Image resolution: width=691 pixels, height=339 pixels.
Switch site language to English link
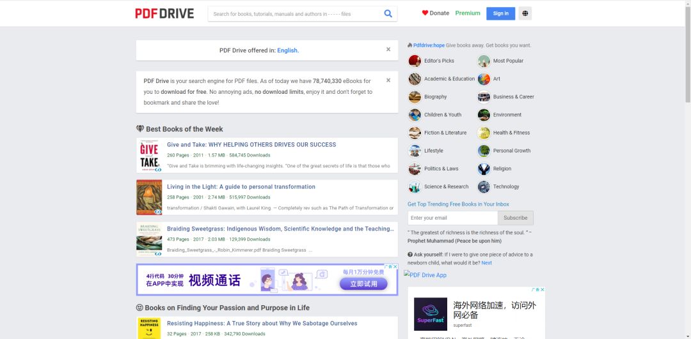[x=288, y=50]
